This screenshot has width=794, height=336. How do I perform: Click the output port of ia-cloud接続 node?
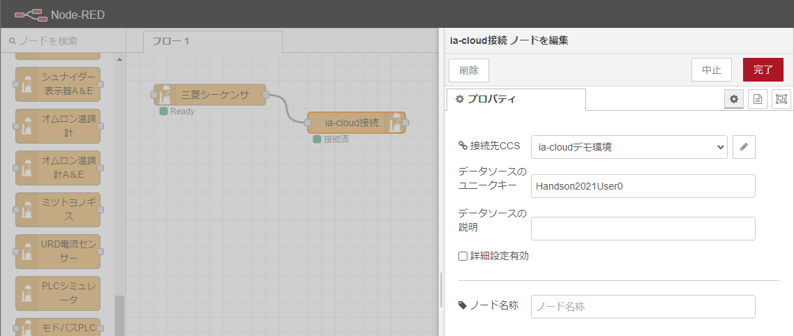(405, 123)
